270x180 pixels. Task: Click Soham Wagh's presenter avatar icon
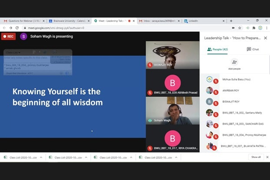(x=23, y=36)
